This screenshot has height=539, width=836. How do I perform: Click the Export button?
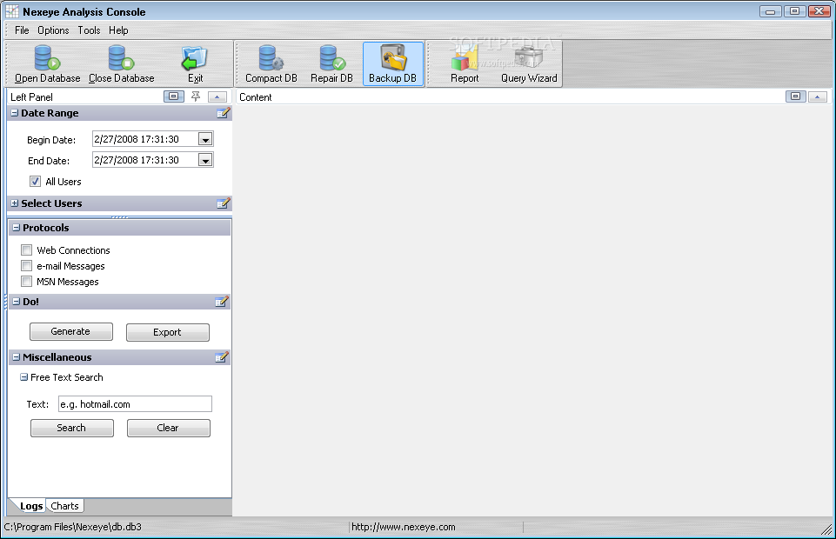167,332
